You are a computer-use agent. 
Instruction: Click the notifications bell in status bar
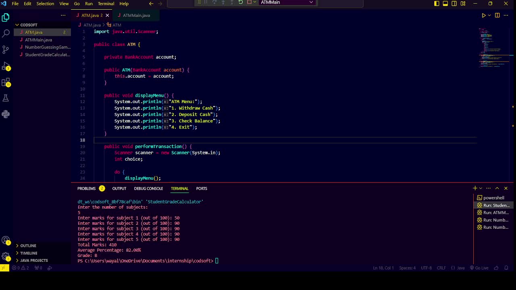point(507,268)
